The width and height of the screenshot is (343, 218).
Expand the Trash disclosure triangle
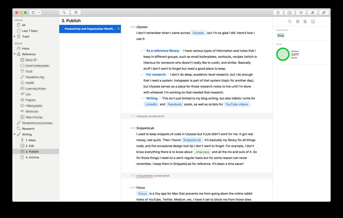click(15, 37)
